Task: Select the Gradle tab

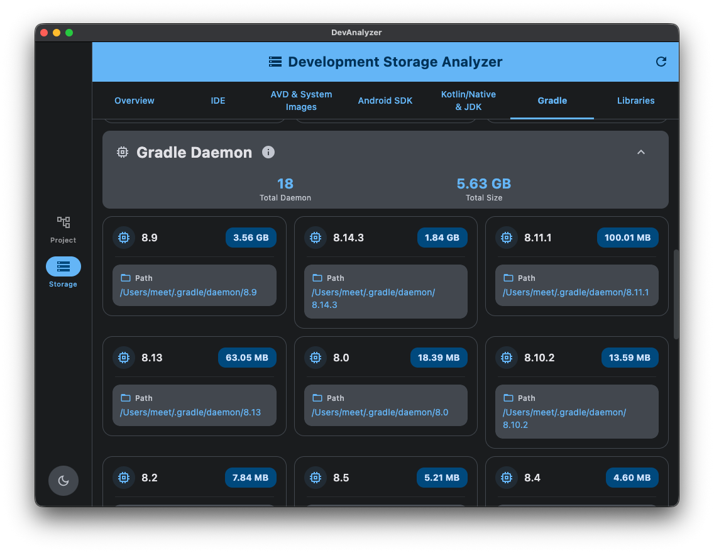Action: pos(552,101)
